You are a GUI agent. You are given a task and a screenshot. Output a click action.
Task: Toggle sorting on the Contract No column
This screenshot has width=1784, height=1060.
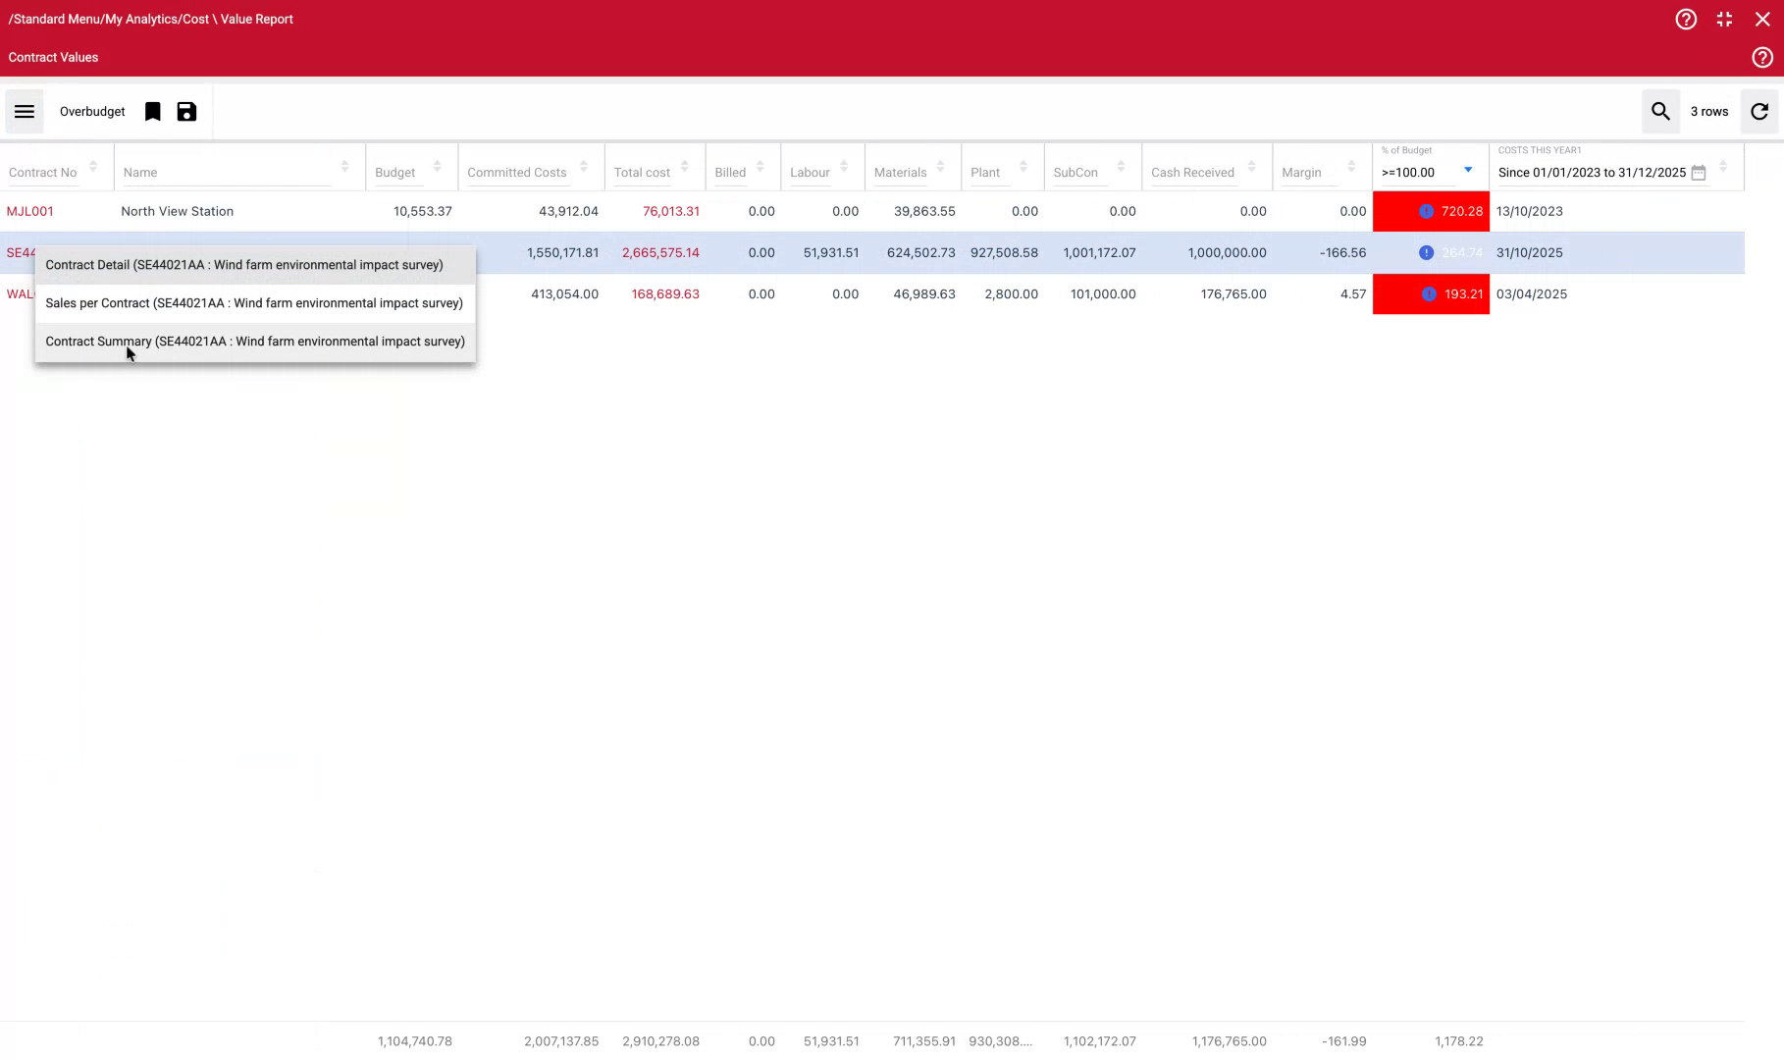point(94,166)
